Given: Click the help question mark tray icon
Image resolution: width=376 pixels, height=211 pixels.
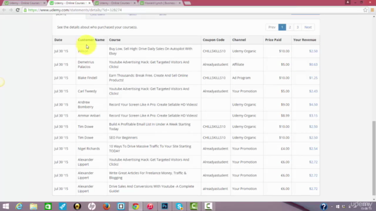Looking at the screenshot, I should click(324, 206).
